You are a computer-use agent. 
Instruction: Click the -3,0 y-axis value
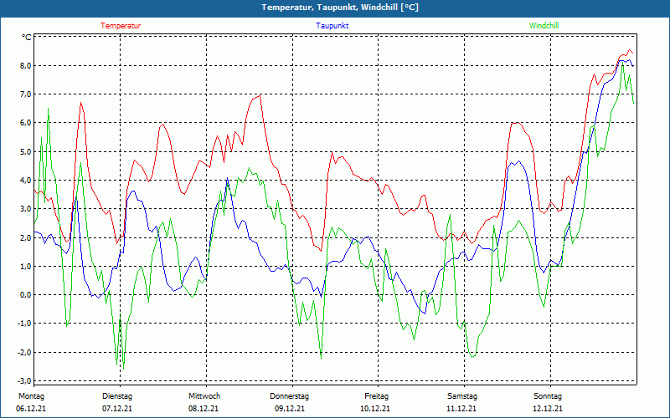23,381
